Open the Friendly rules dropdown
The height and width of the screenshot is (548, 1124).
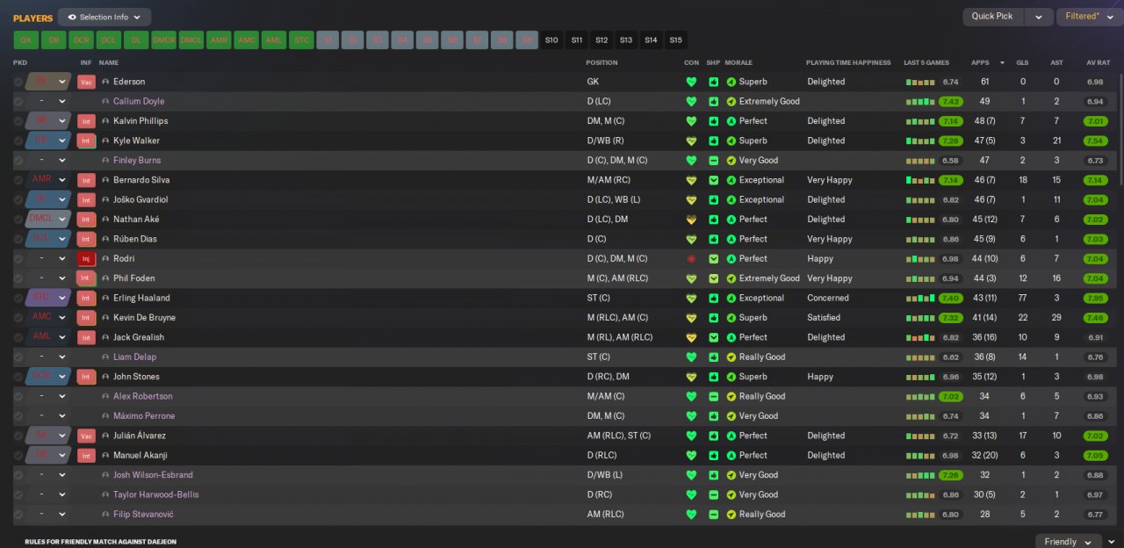pyautogui.click(x=1069, y=541)
